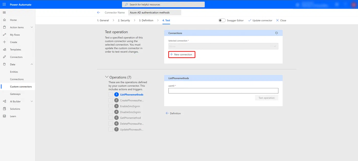Open the 3. Definition tab
The width and height of the screenshot is (358, 161).
point(146,20)
